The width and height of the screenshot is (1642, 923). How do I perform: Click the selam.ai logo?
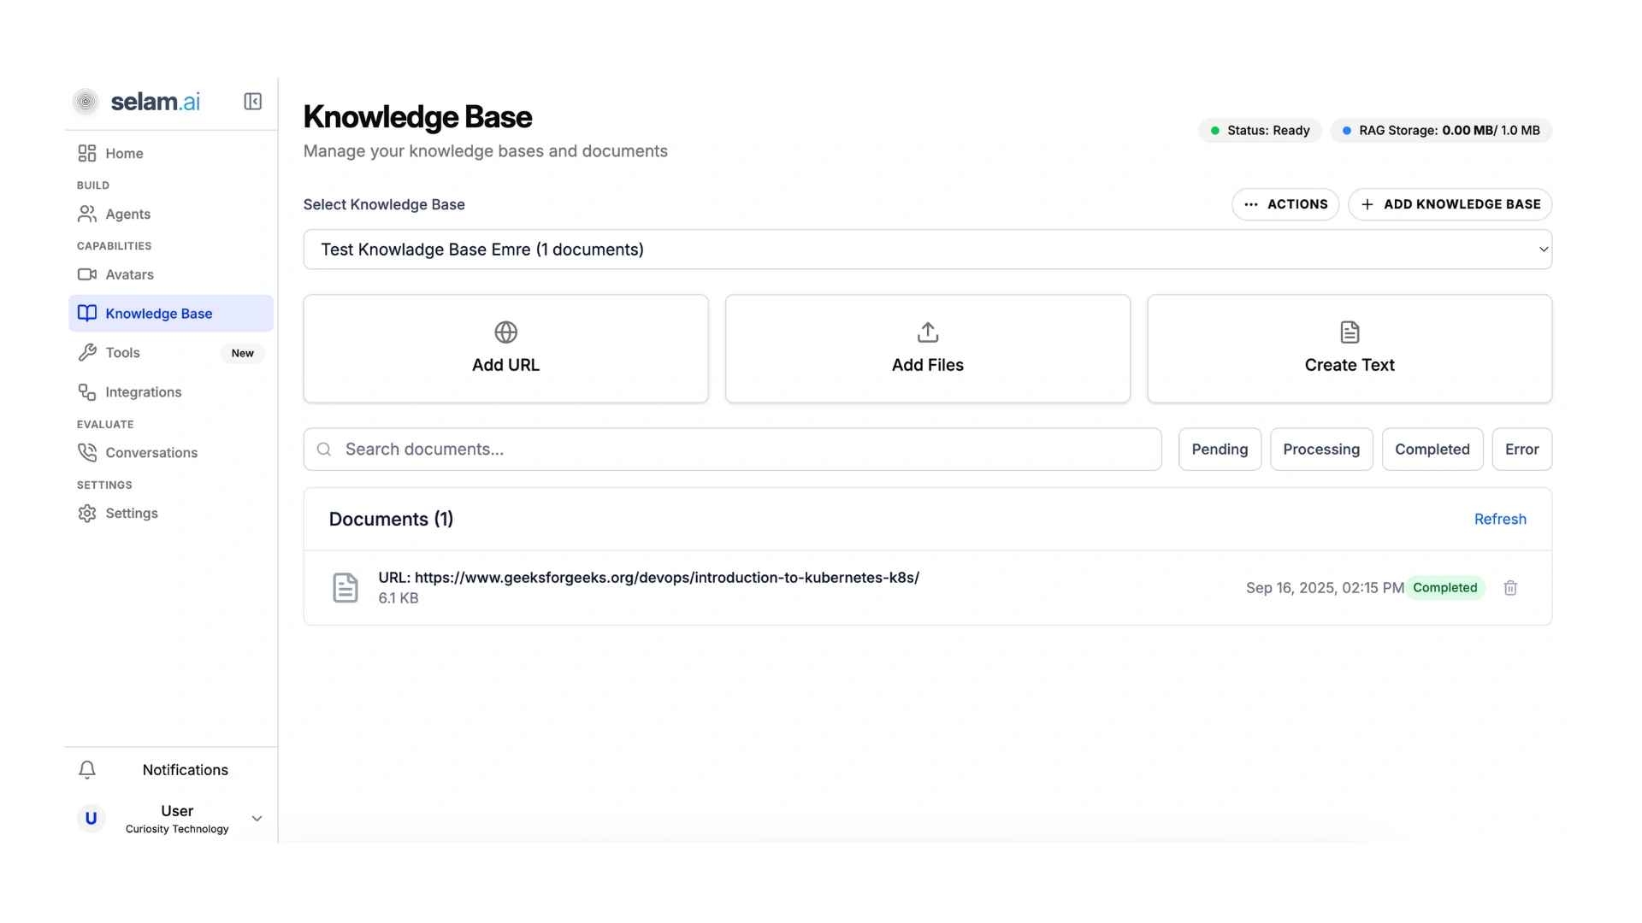(x=137, y=101)
